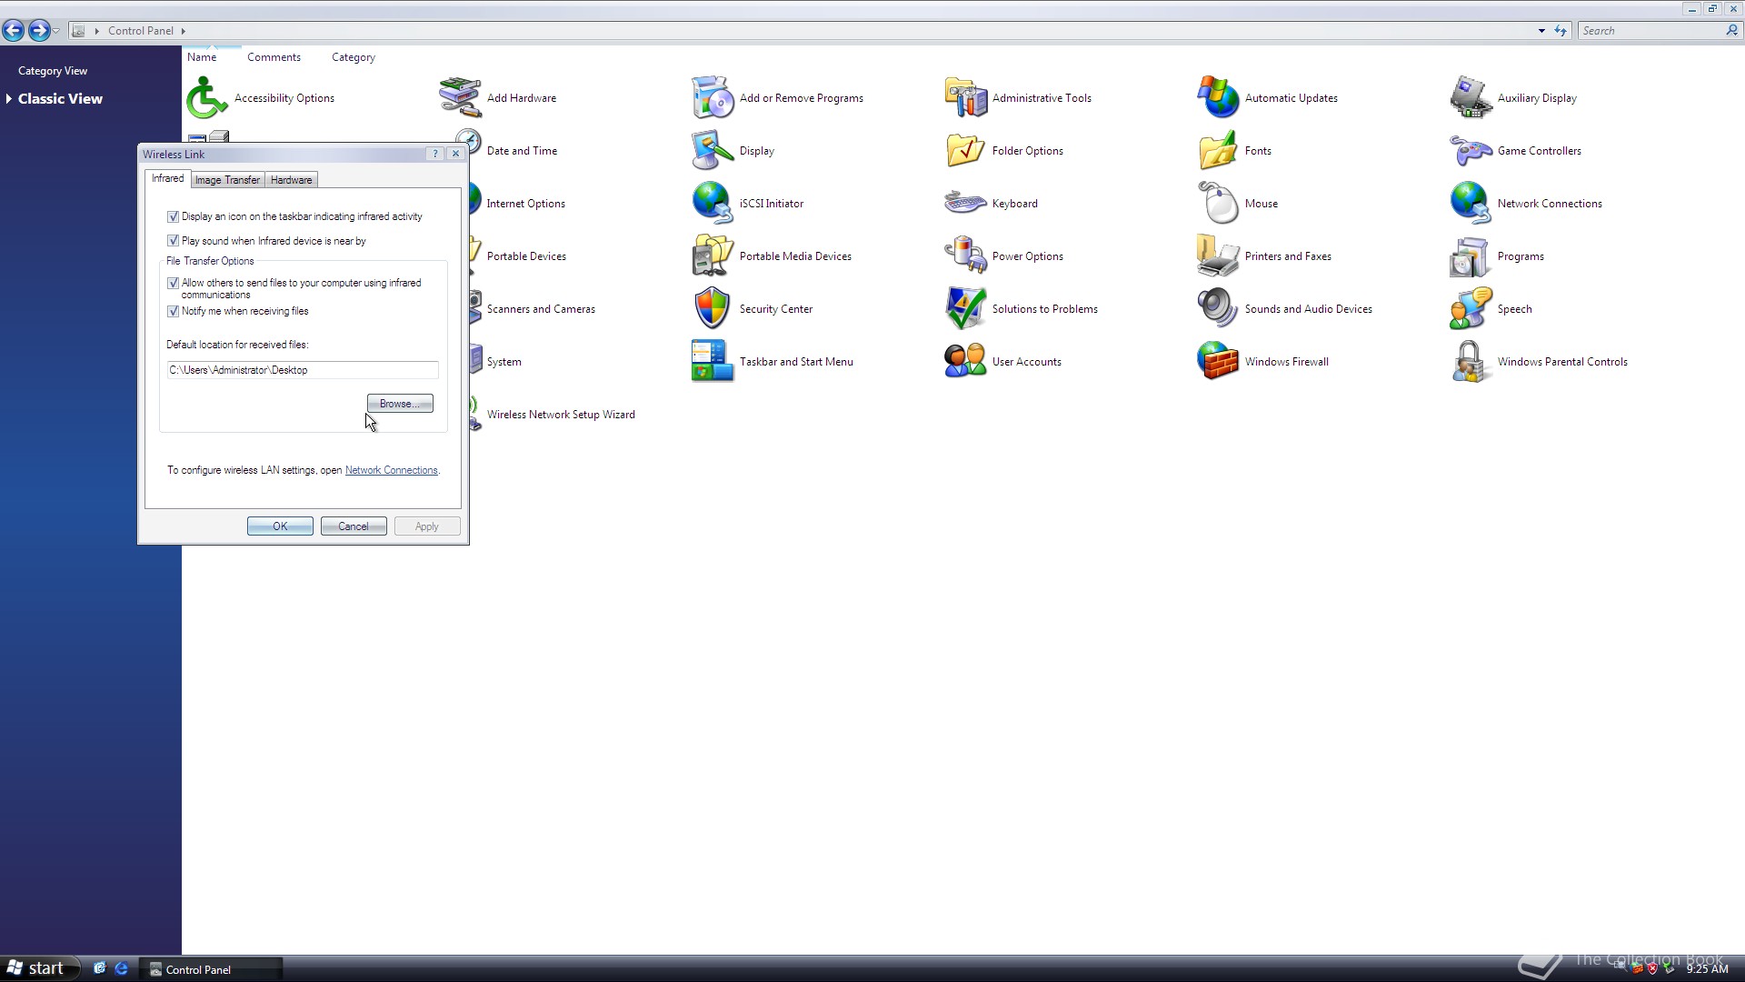Screen dimensions: 1745x982
Task: Open the Sounds and Audio Devices icon
Action: point(1218,309)
